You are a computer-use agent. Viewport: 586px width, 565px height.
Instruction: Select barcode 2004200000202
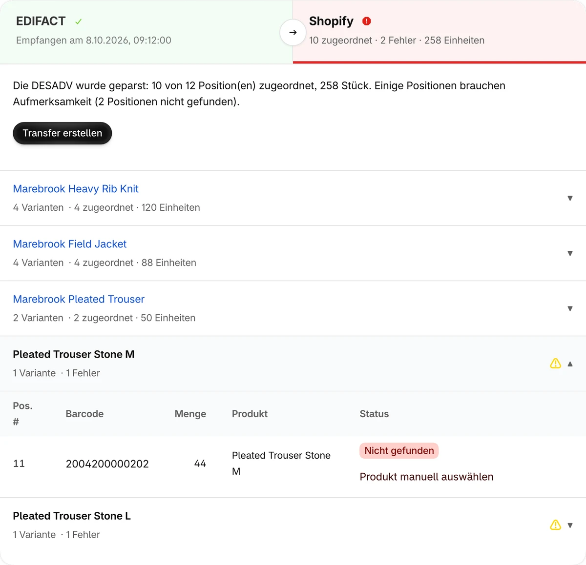point(107,464)
